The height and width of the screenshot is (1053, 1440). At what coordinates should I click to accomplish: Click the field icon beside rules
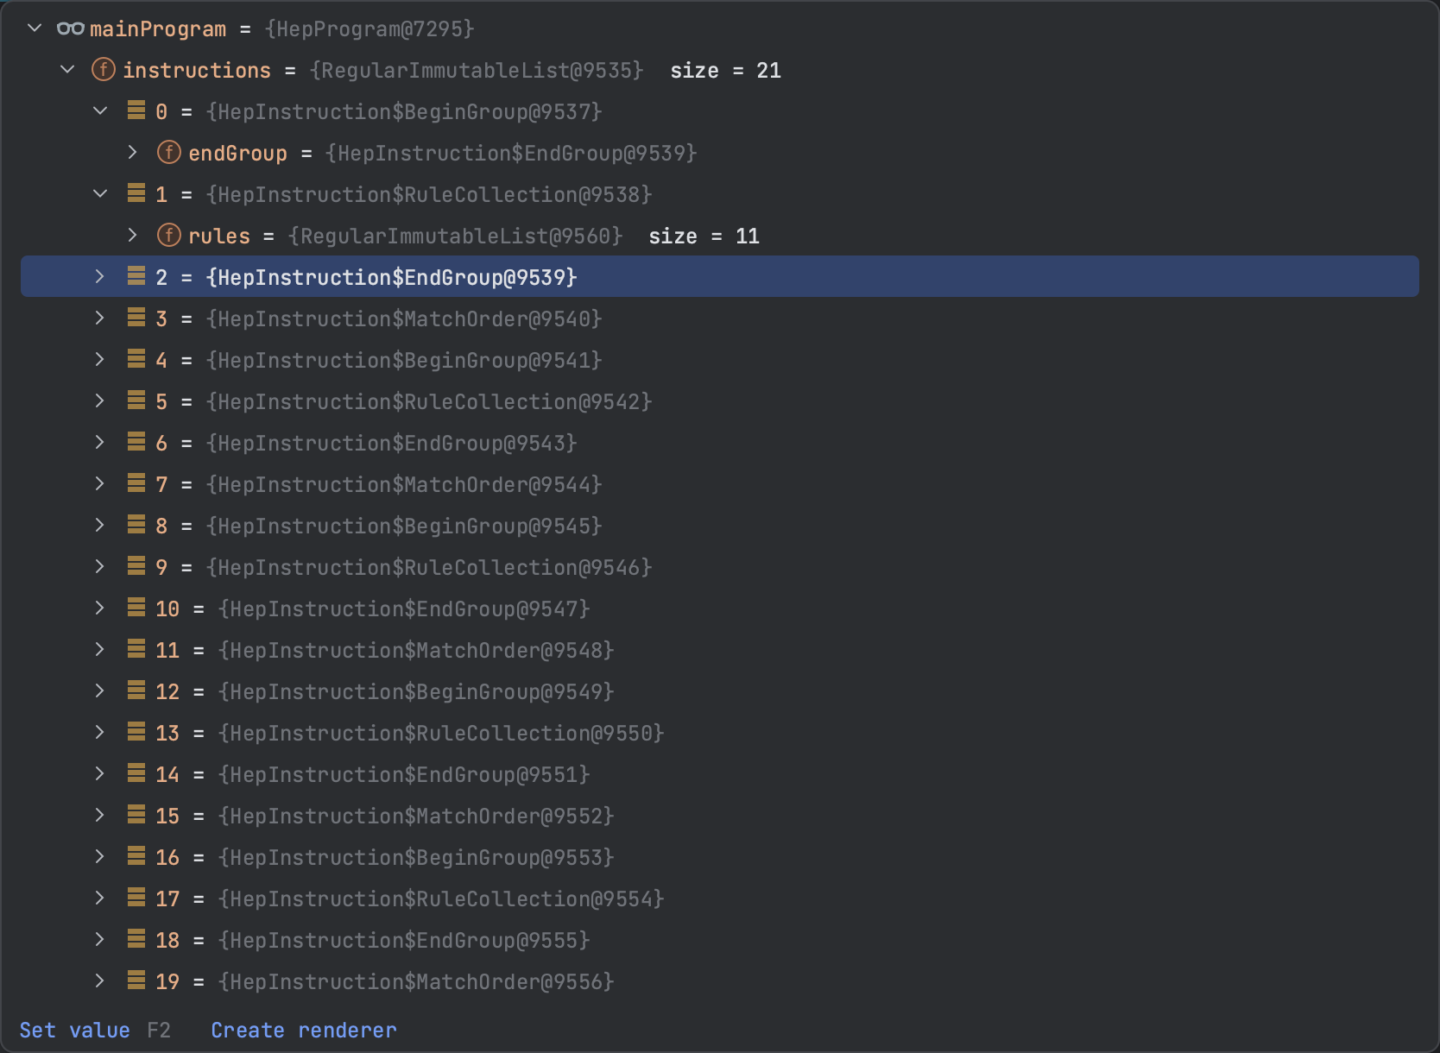point(169,235)
